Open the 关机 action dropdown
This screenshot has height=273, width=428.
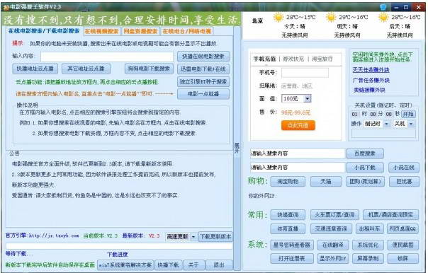pyautogui.click(x=403, y=124)
